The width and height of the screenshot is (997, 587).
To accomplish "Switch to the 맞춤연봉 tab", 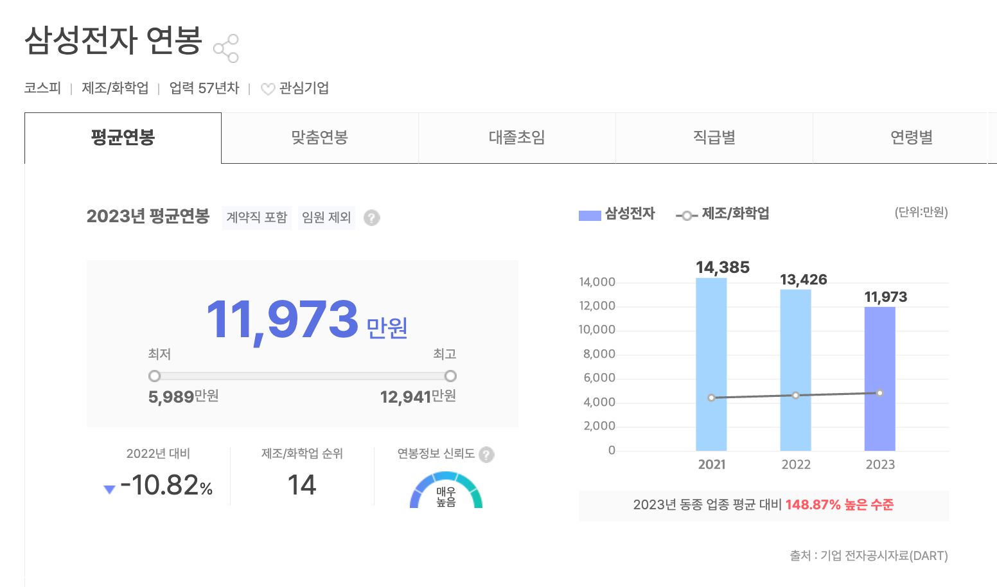I will pyautogui.click(x=320, y=138).
